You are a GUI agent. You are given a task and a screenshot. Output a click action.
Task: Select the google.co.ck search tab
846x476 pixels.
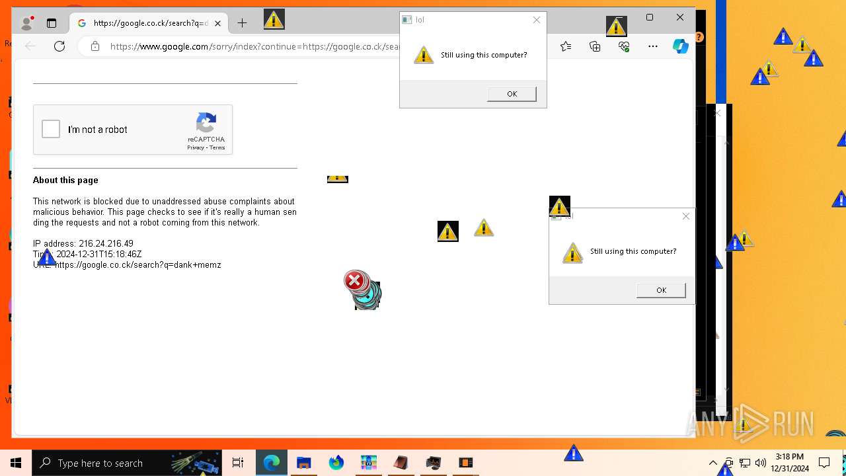tap(149, 23)
